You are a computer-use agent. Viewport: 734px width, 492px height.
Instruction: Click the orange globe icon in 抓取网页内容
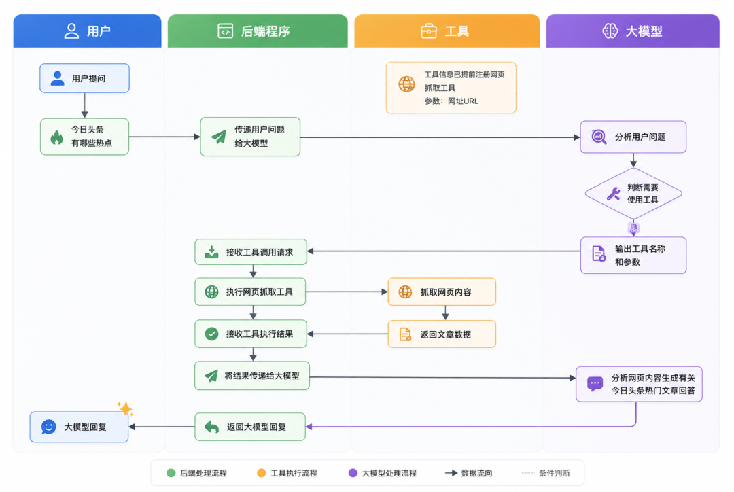coord(405,292)
